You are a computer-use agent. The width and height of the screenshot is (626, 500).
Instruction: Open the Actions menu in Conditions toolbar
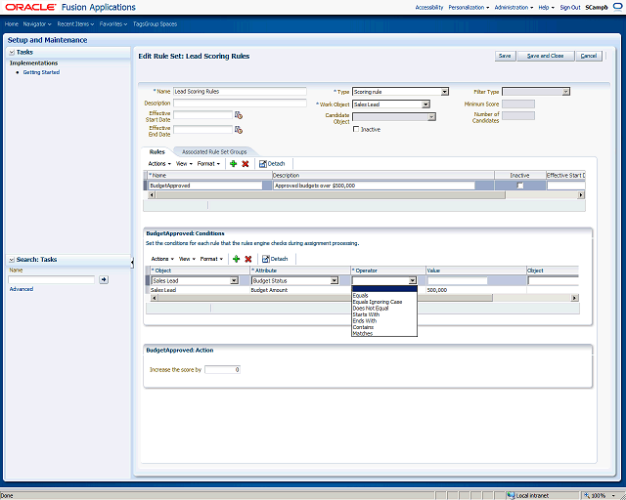pyautogui.click(x=162, y=259)
